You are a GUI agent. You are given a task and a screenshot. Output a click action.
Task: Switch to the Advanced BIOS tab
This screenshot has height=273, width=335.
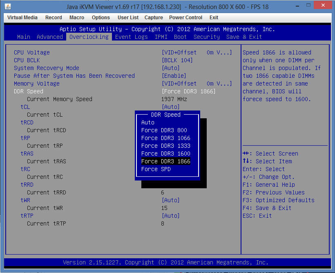click(x=50, y=37)
